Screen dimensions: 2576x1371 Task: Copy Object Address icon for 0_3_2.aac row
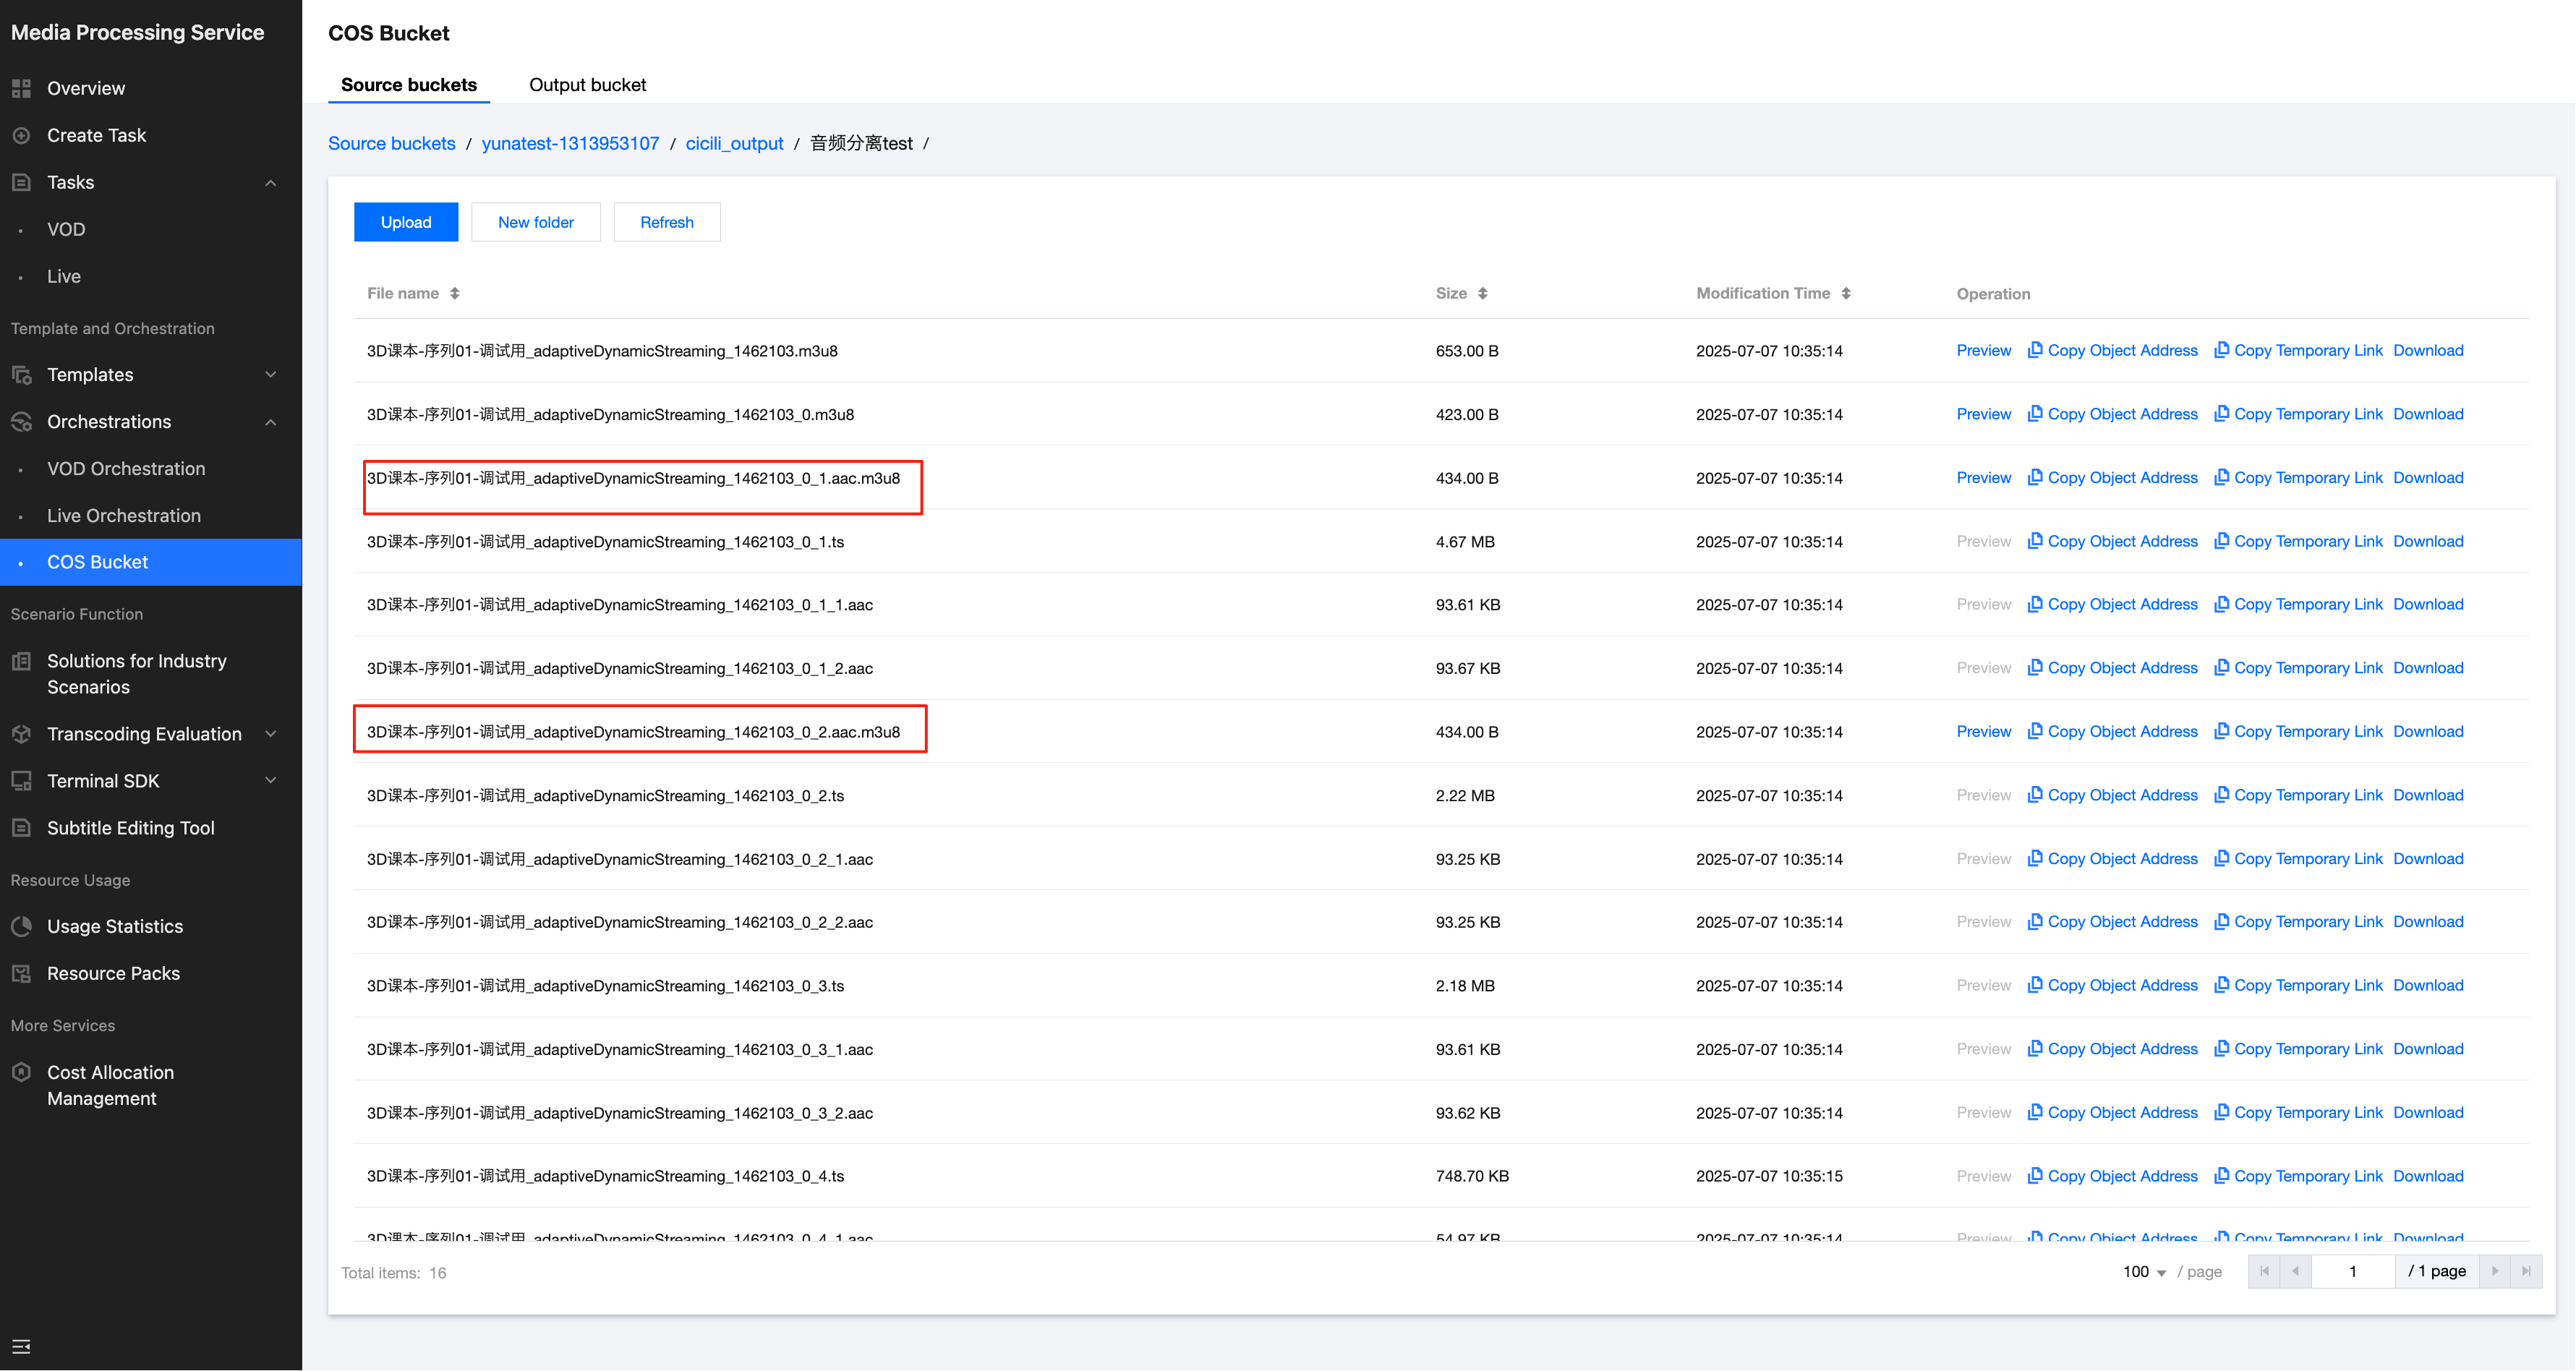click(x=2035, y=1112)
